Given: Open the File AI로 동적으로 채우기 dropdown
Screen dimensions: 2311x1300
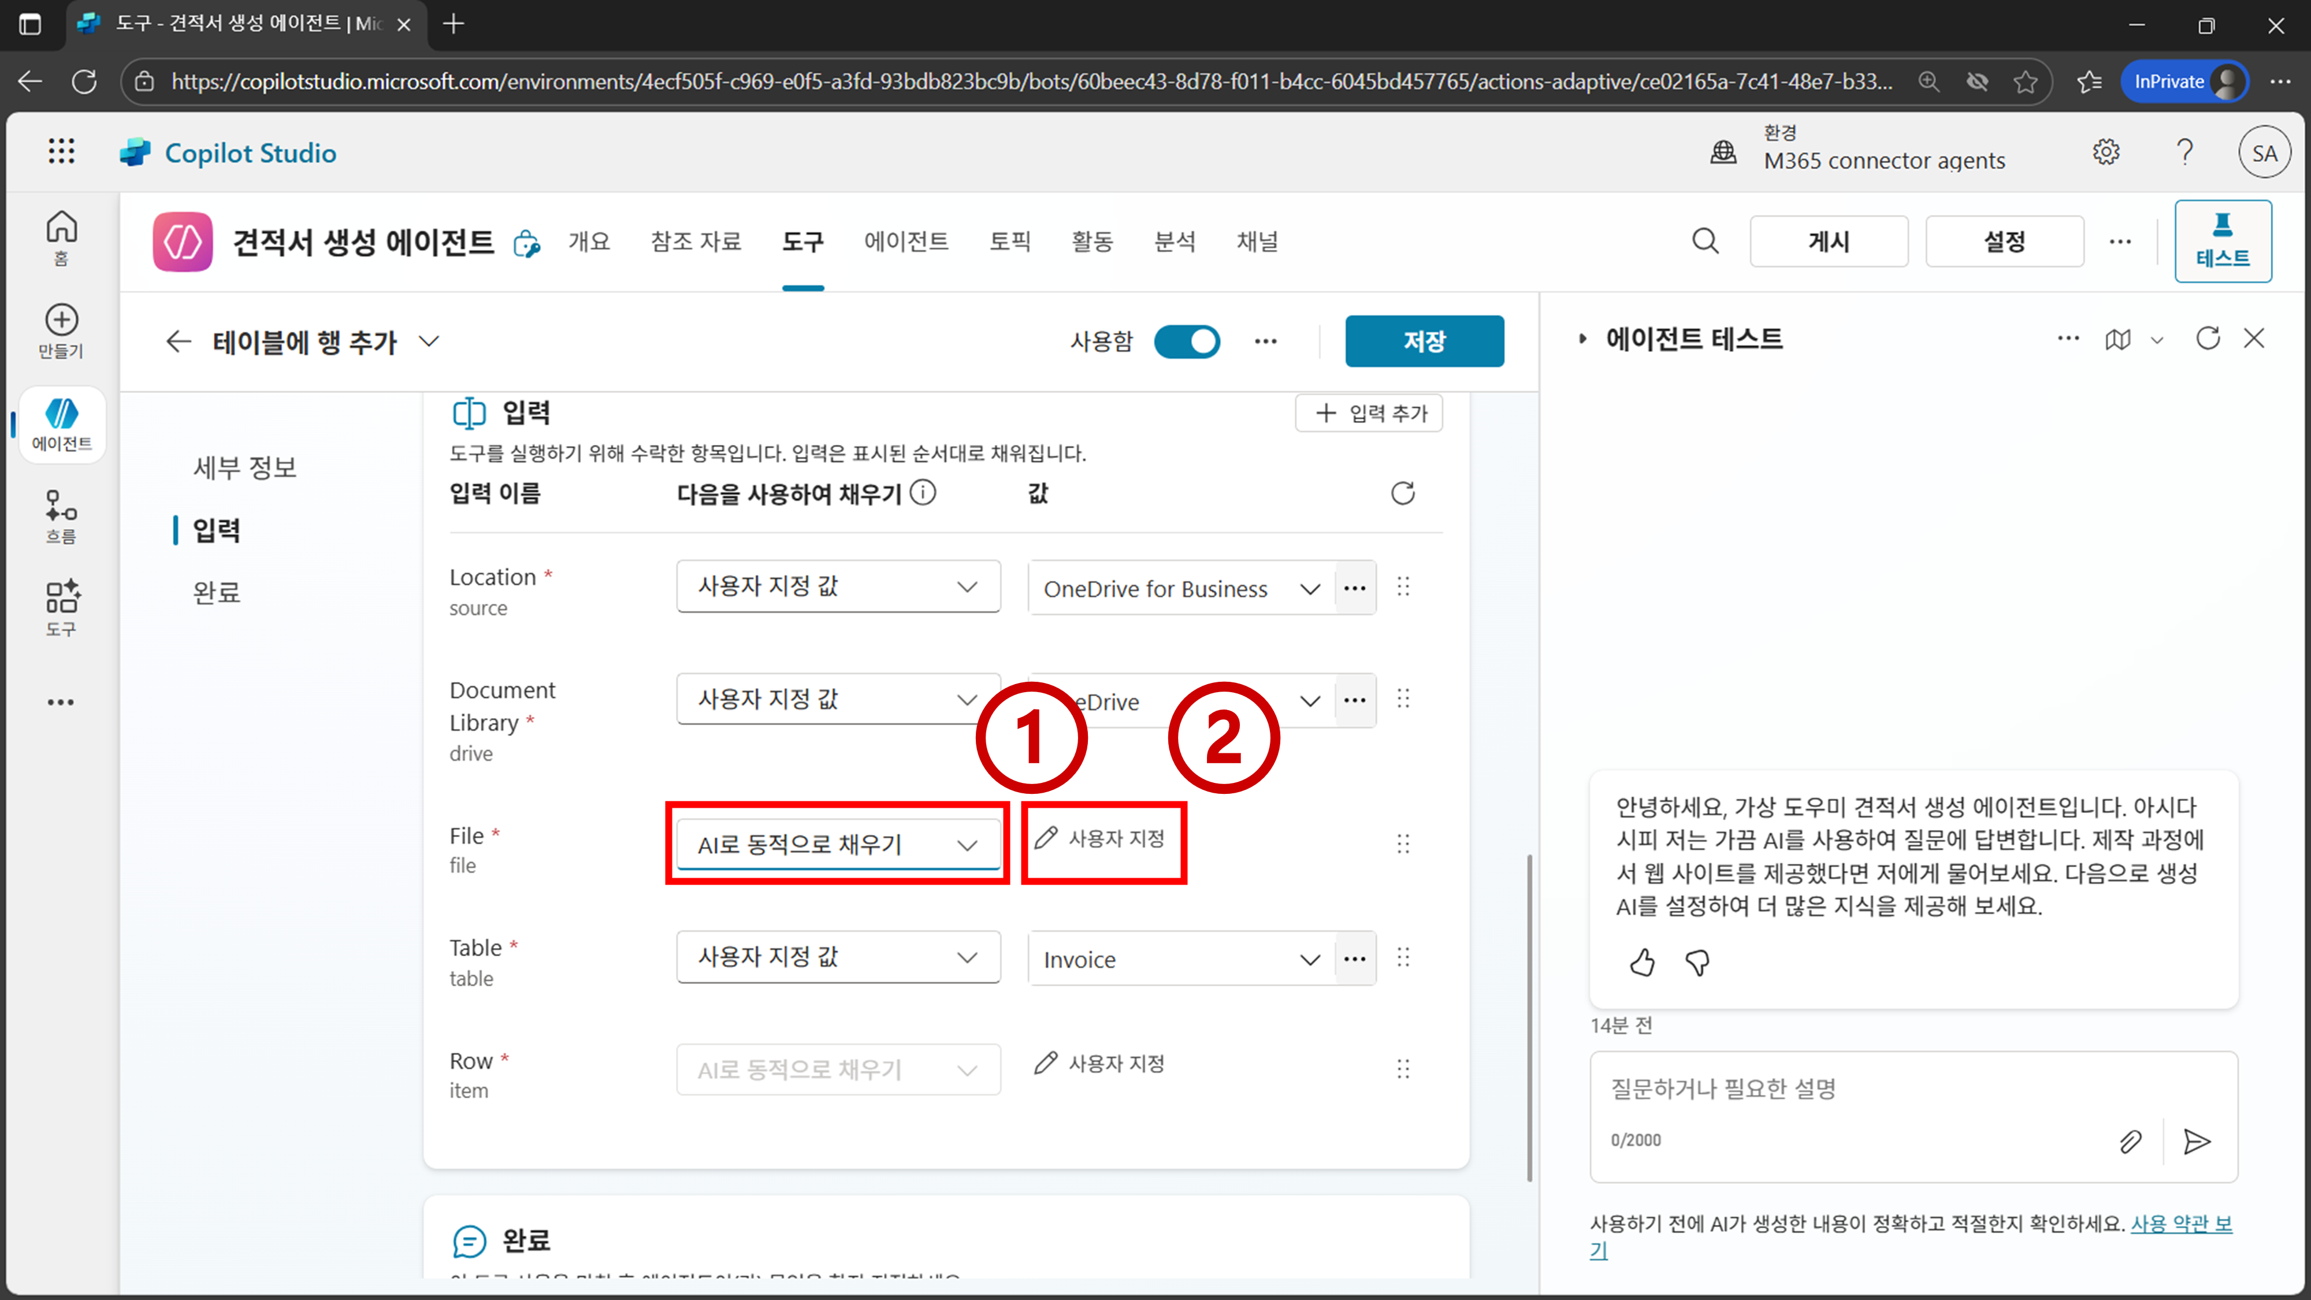Looking at the screenshot, I should coord(838,844).
